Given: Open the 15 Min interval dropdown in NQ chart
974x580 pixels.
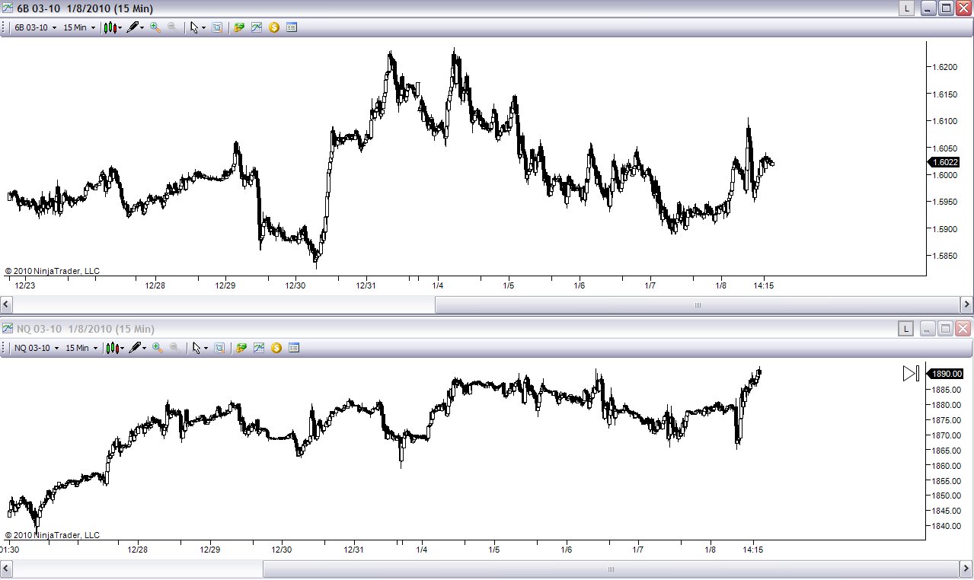Looking at the screenshot, I should (x=81, y=348).
